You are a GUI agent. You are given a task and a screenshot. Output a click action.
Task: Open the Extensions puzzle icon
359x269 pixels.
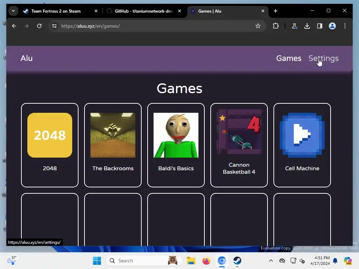(x=276, y=26)
